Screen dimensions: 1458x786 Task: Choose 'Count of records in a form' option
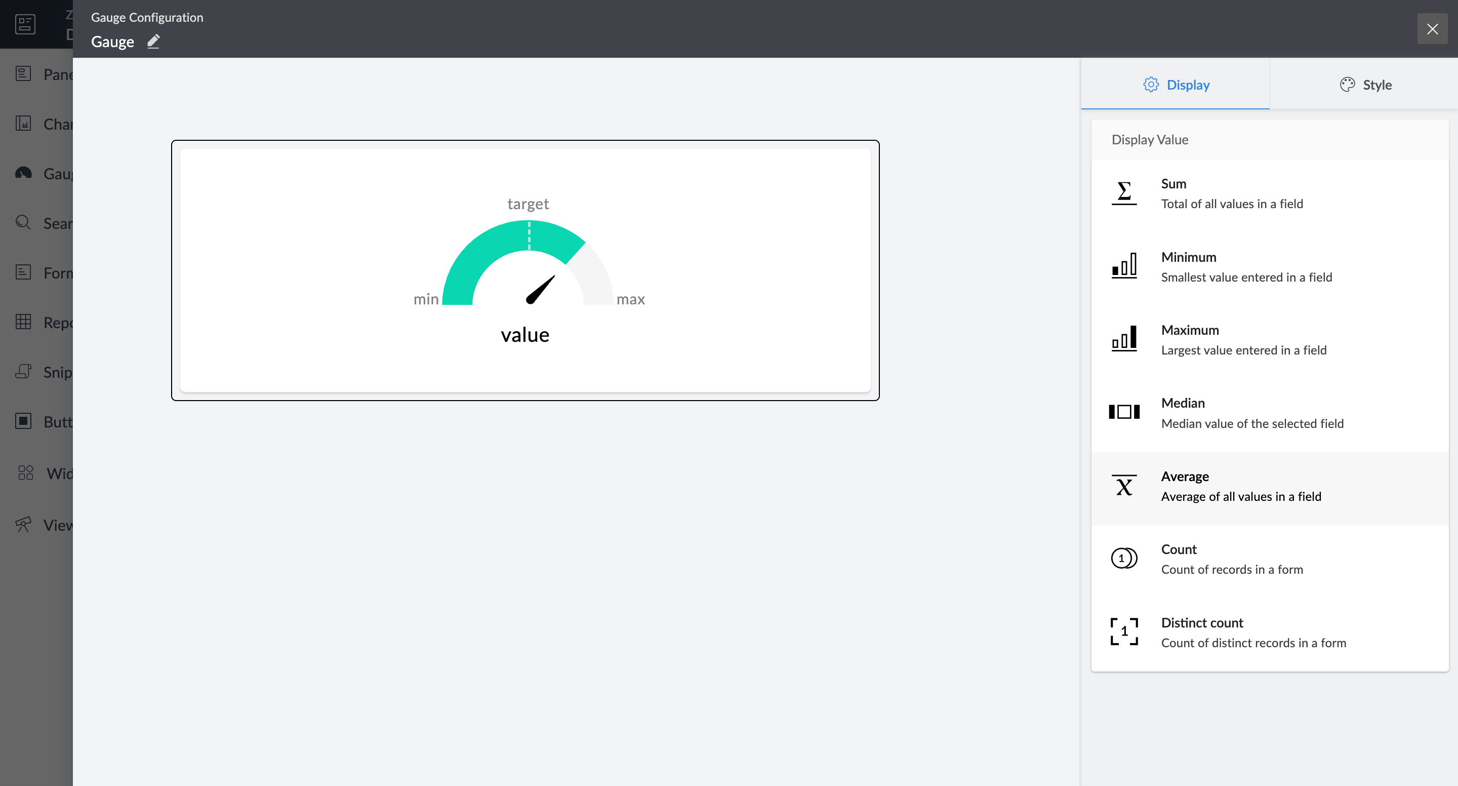click(1232, 569)
